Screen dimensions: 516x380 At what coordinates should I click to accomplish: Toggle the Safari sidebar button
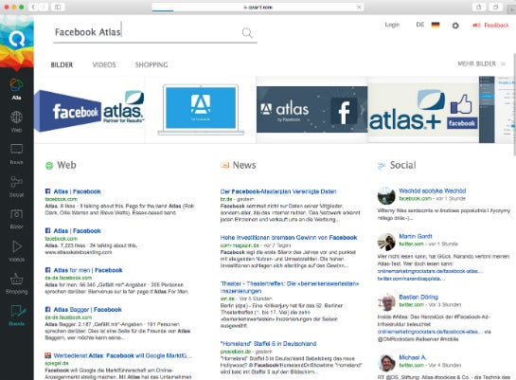click(x=58, y=7)
